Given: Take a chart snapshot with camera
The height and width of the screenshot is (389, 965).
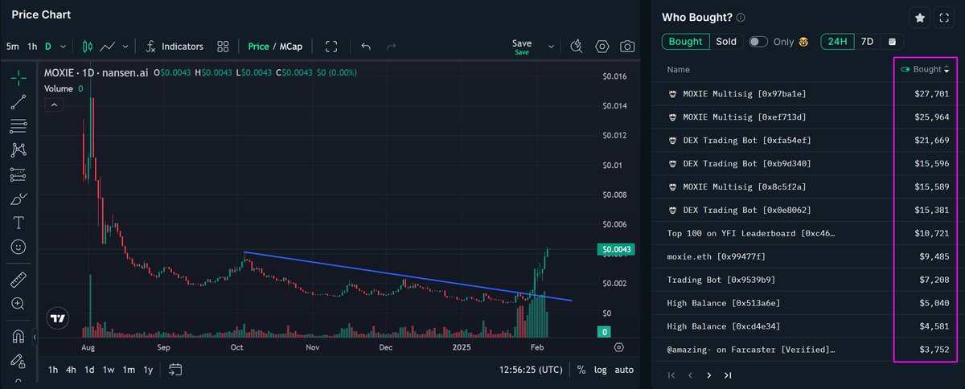Looking at the screenshot, I should coord(627,46).
